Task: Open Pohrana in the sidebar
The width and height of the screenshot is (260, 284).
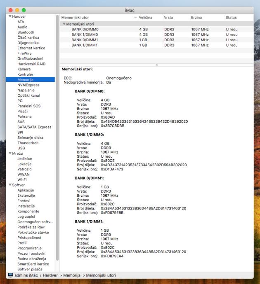Action: [x=24, y=116]
